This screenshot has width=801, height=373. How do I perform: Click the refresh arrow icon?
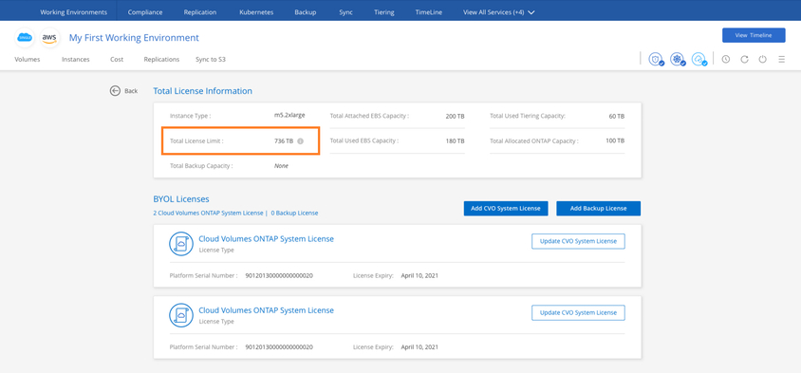tap(744, 59)
